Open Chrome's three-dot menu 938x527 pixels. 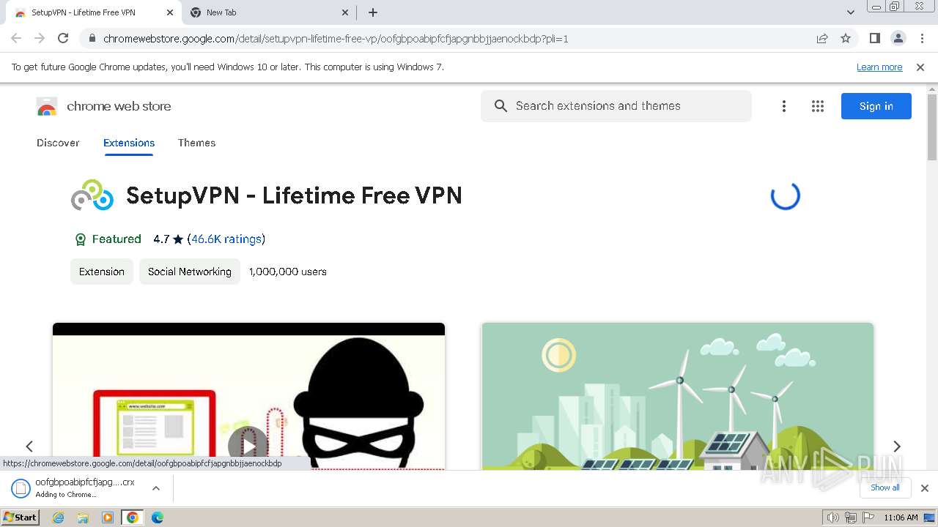(922, 38)
